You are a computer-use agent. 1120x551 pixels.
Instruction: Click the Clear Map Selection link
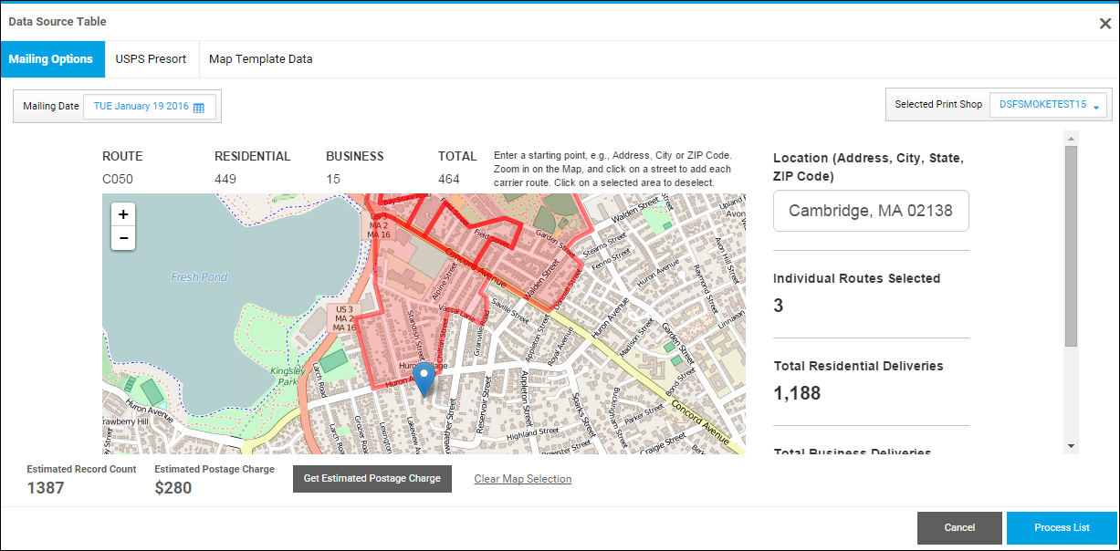pyautogui.click(x=522, y=479)
